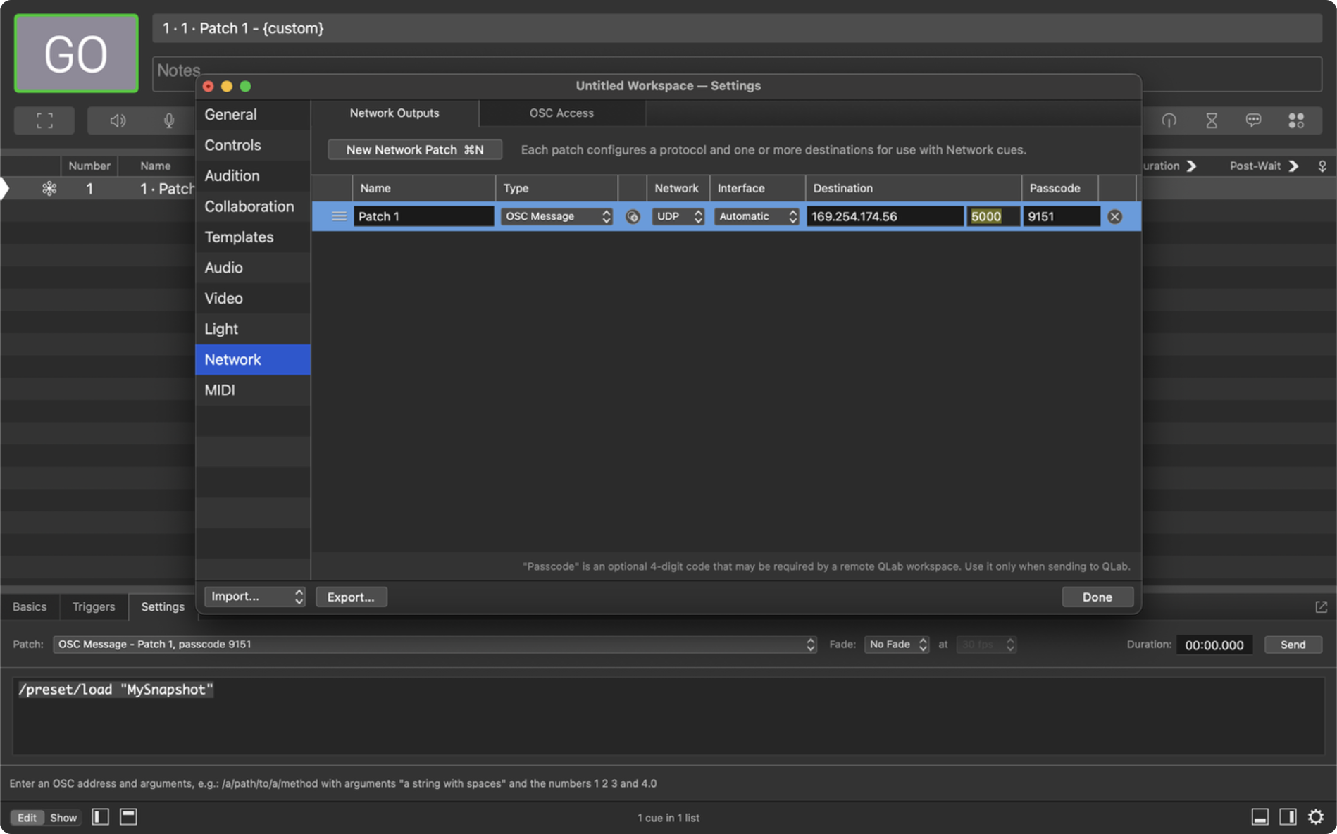This screenshot has width=1337, height=834.
Task: Toggle the left sidebar panel icon
Action: tap(100, 816)
